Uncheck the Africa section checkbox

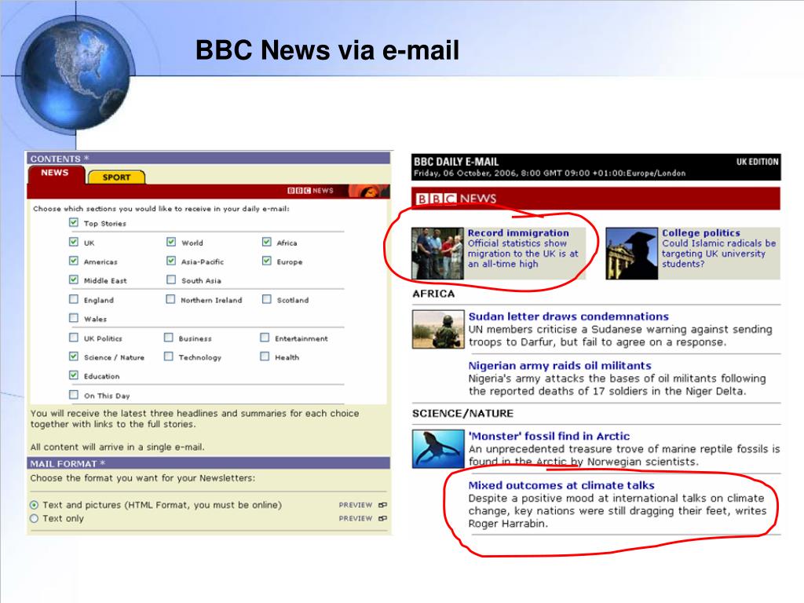pos(267,242)
